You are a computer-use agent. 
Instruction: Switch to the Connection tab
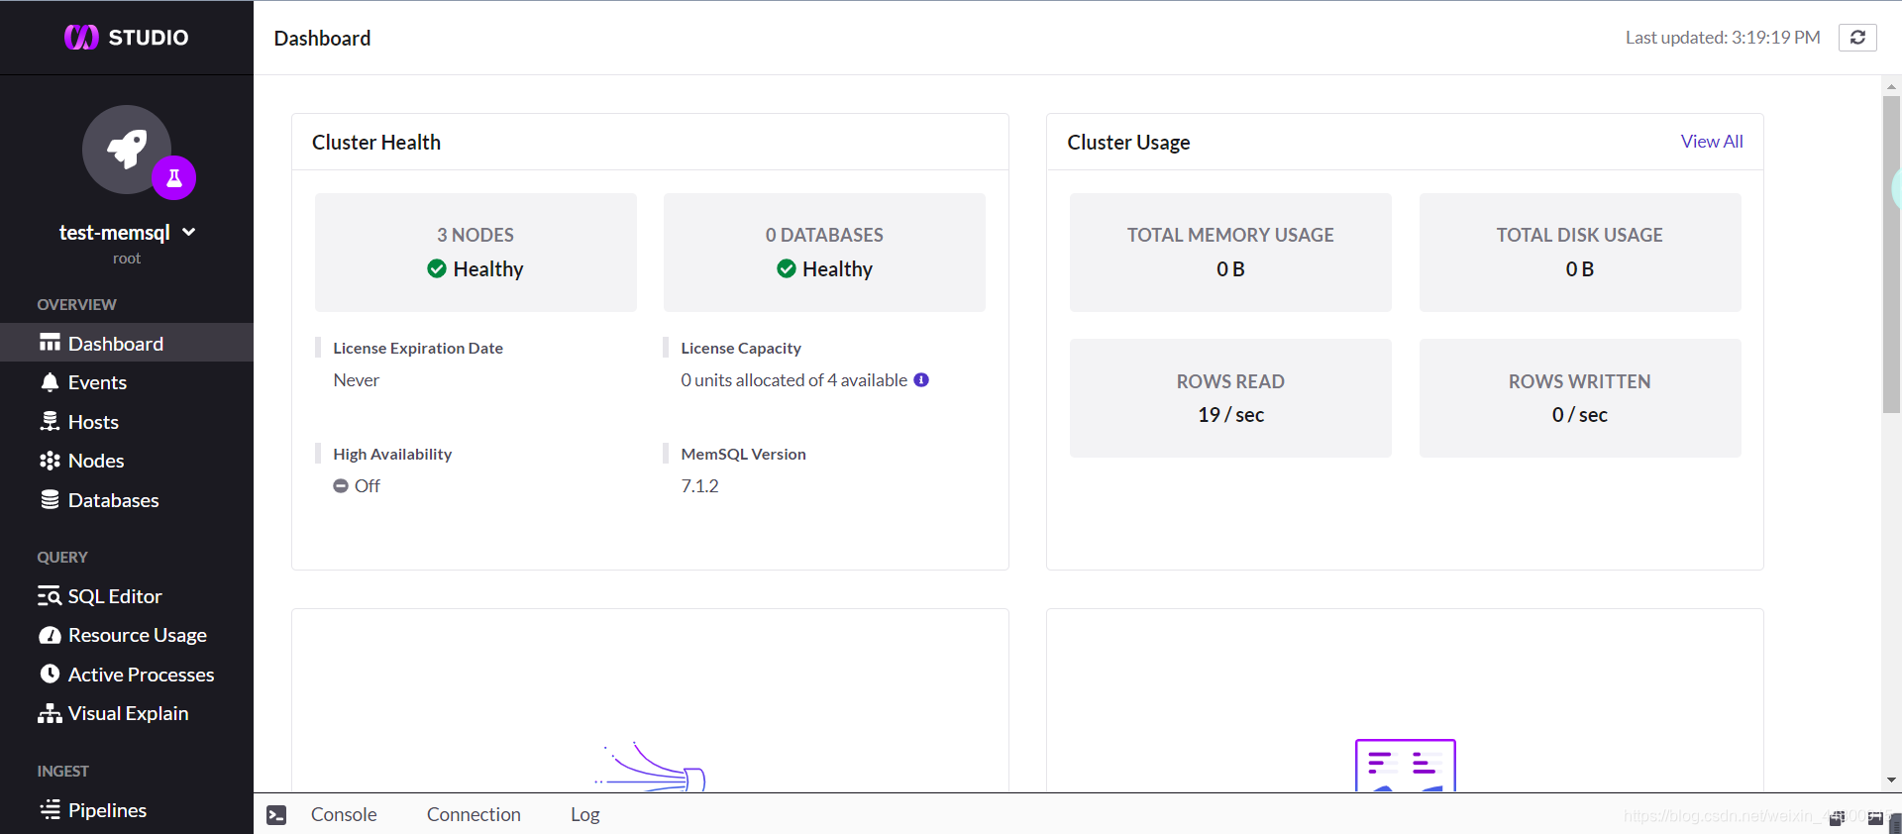point(474,814)
